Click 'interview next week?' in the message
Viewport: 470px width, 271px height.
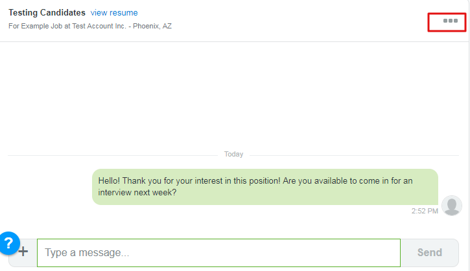click(137, 193)
